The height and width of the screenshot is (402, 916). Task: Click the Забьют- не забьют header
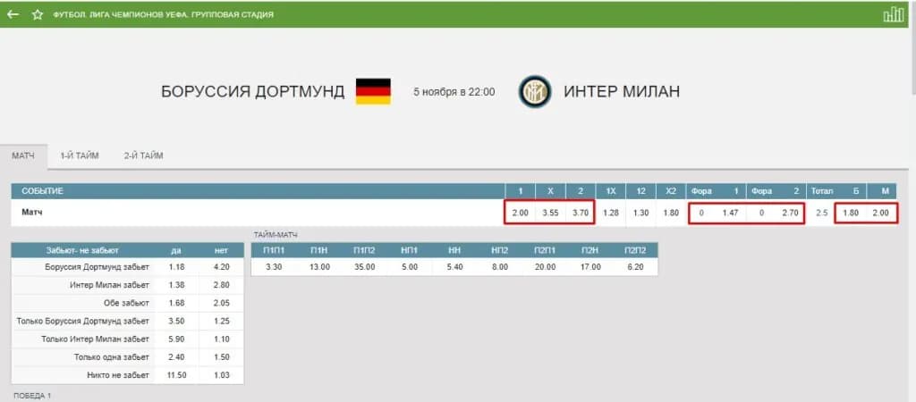point(82,250)
